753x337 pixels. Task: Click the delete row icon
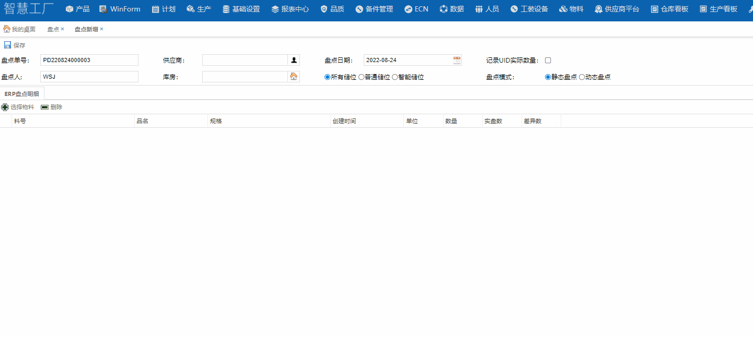(x=45, y=107)
